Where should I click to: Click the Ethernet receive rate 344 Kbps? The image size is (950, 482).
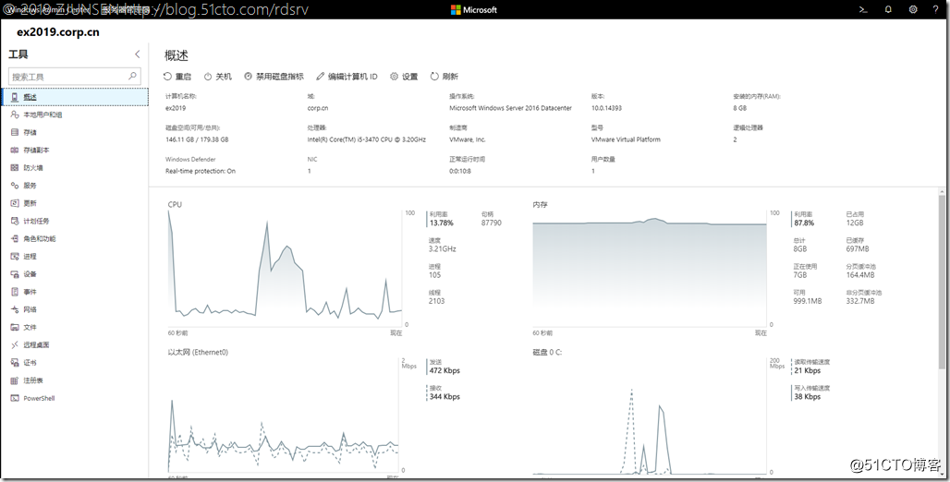click(445, 397)
